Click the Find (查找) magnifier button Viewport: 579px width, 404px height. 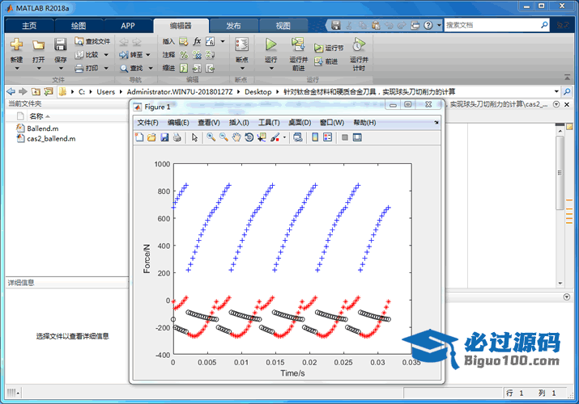(x=131, y=68)
